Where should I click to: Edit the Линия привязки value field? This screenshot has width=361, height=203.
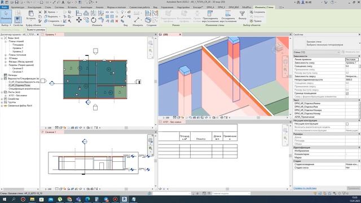tap(352, 59)
